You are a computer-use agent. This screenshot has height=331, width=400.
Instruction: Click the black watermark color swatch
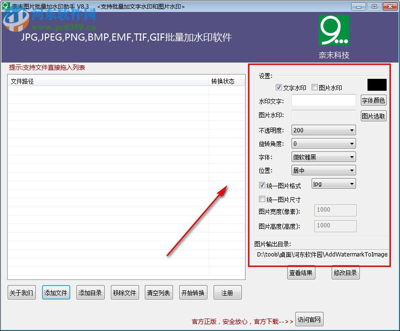[377, 85]
